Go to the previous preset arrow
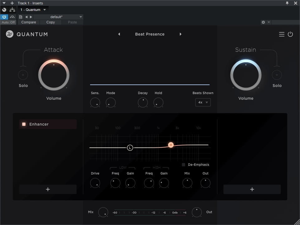 [x=119, y=34]
